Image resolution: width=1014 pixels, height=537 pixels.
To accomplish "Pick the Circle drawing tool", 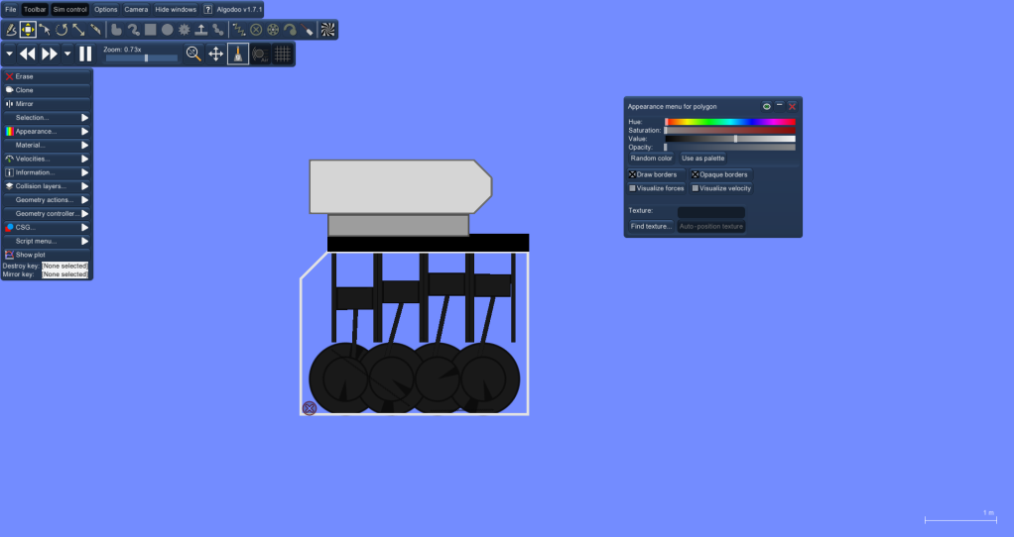I will pyautogui.click(x=167, y=30).
